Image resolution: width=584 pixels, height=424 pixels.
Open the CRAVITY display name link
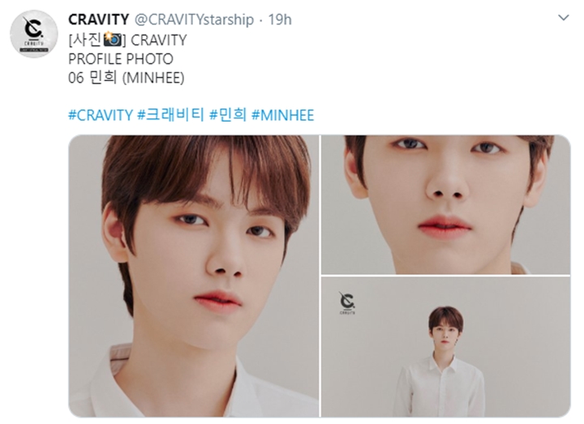coord(99,19)
